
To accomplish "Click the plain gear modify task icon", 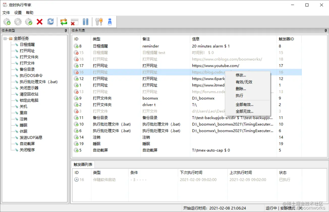I will pos(18,22).
